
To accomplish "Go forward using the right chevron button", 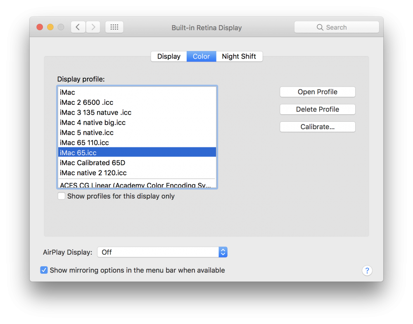I will pyautogui.click(x=93, y=27).
